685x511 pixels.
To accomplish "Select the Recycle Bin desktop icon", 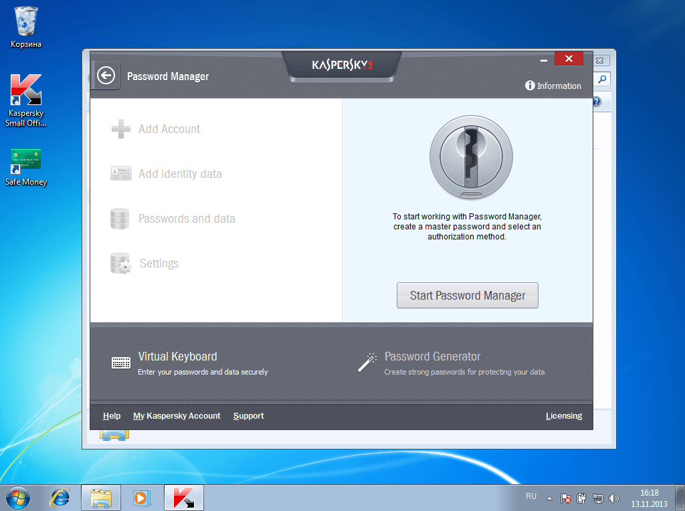I will (26, 27).
